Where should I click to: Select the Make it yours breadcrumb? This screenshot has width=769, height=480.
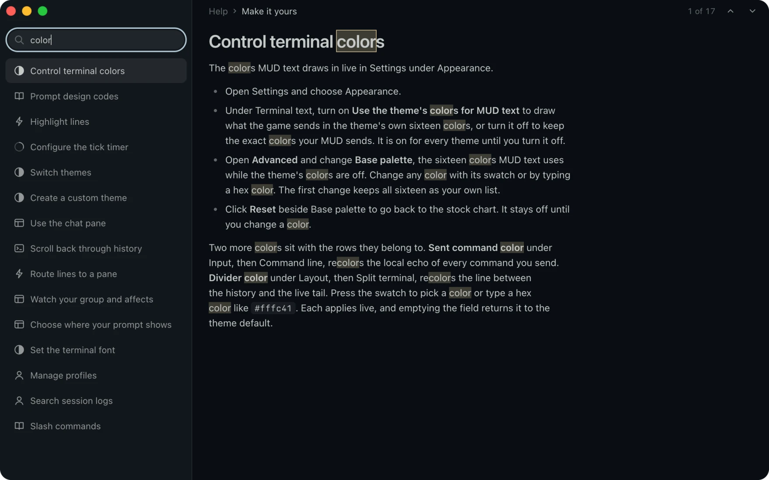pos(269,11)
